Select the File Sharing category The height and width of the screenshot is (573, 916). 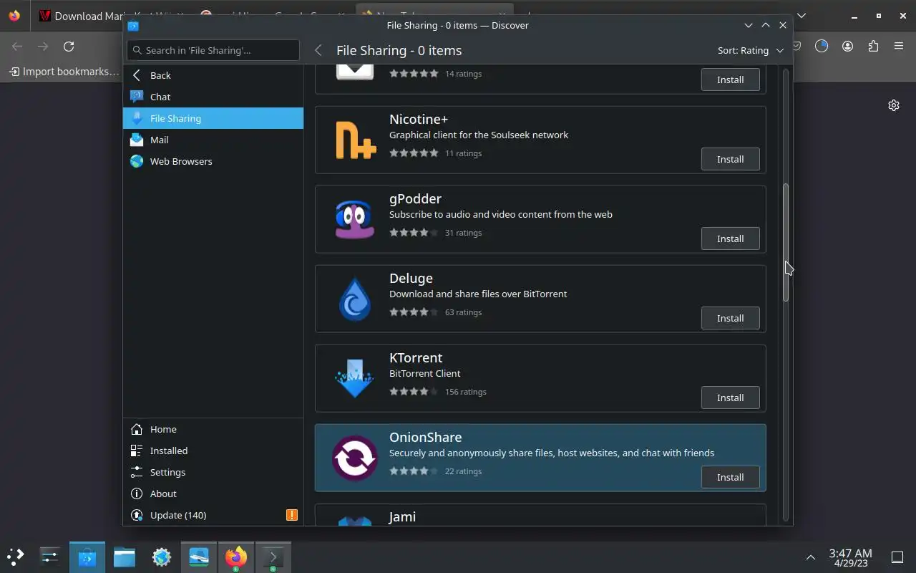click(x=213, y=118)
